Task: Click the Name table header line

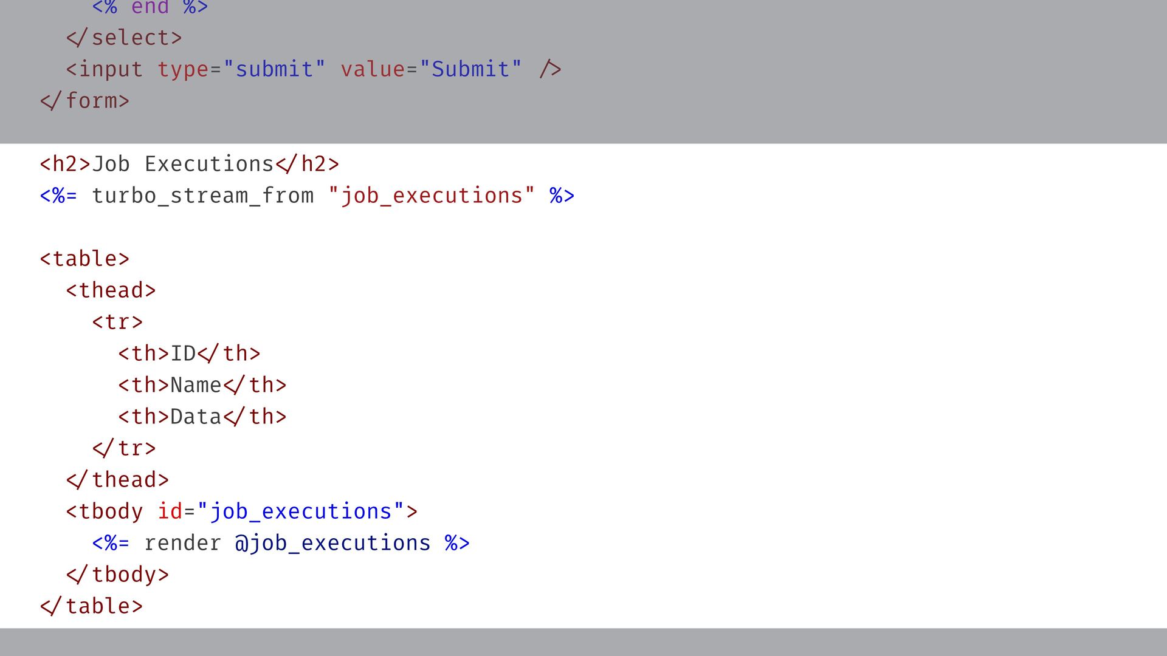Action: [x=202, y=385]
